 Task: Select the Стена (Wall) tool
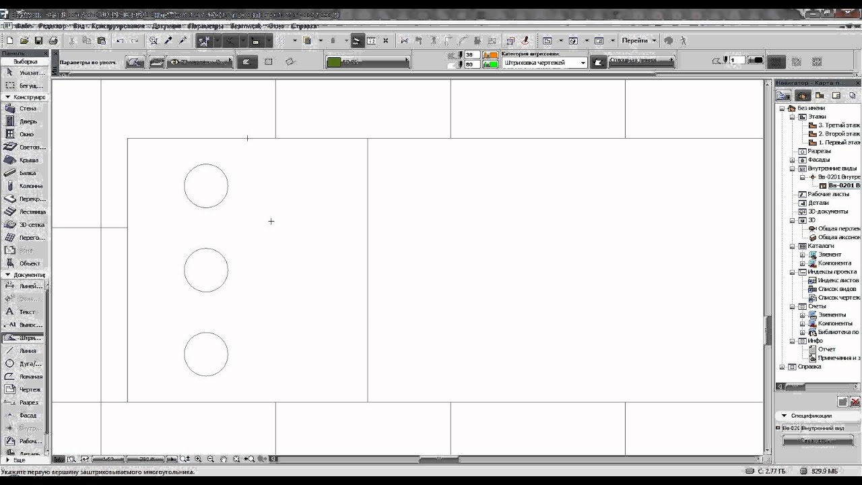coord(24,108)
